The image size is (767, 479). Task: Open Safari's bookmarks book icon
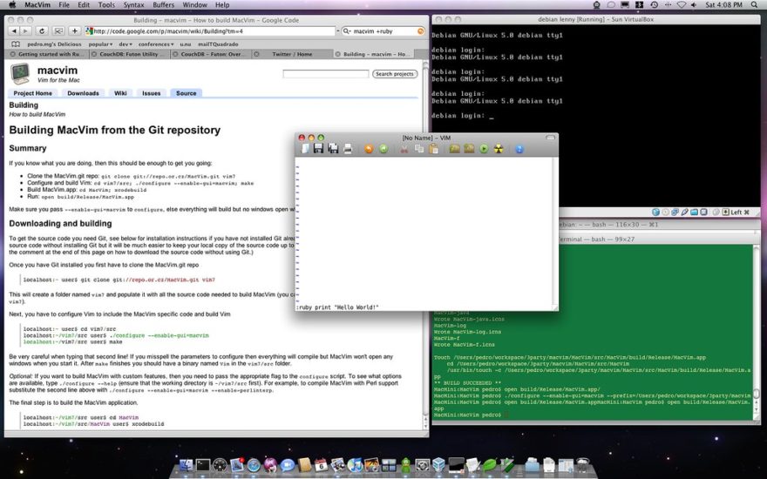(15, 44)
